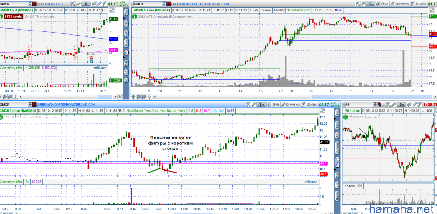Click the pointer cursor icon under the 5m chart
The height and width of the screenshot is (214, 437).
149,97
